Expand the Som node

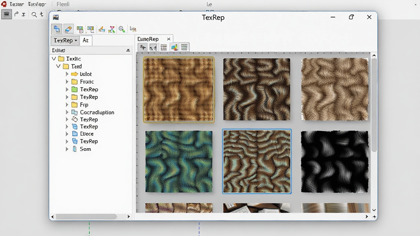[x=67, y=149]
